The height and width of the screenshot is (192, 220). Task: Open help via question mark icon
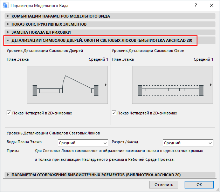click(196, 6)
